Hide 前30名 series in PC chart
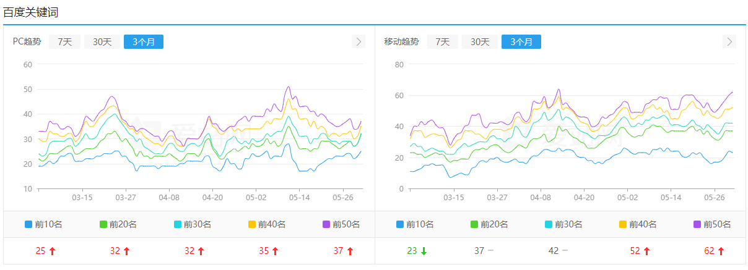 coord(192,224)
